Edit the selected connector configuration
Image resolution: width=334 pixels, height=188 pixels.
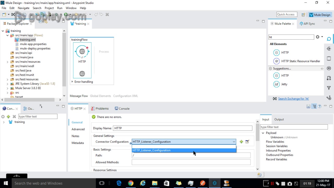[247, 142]
